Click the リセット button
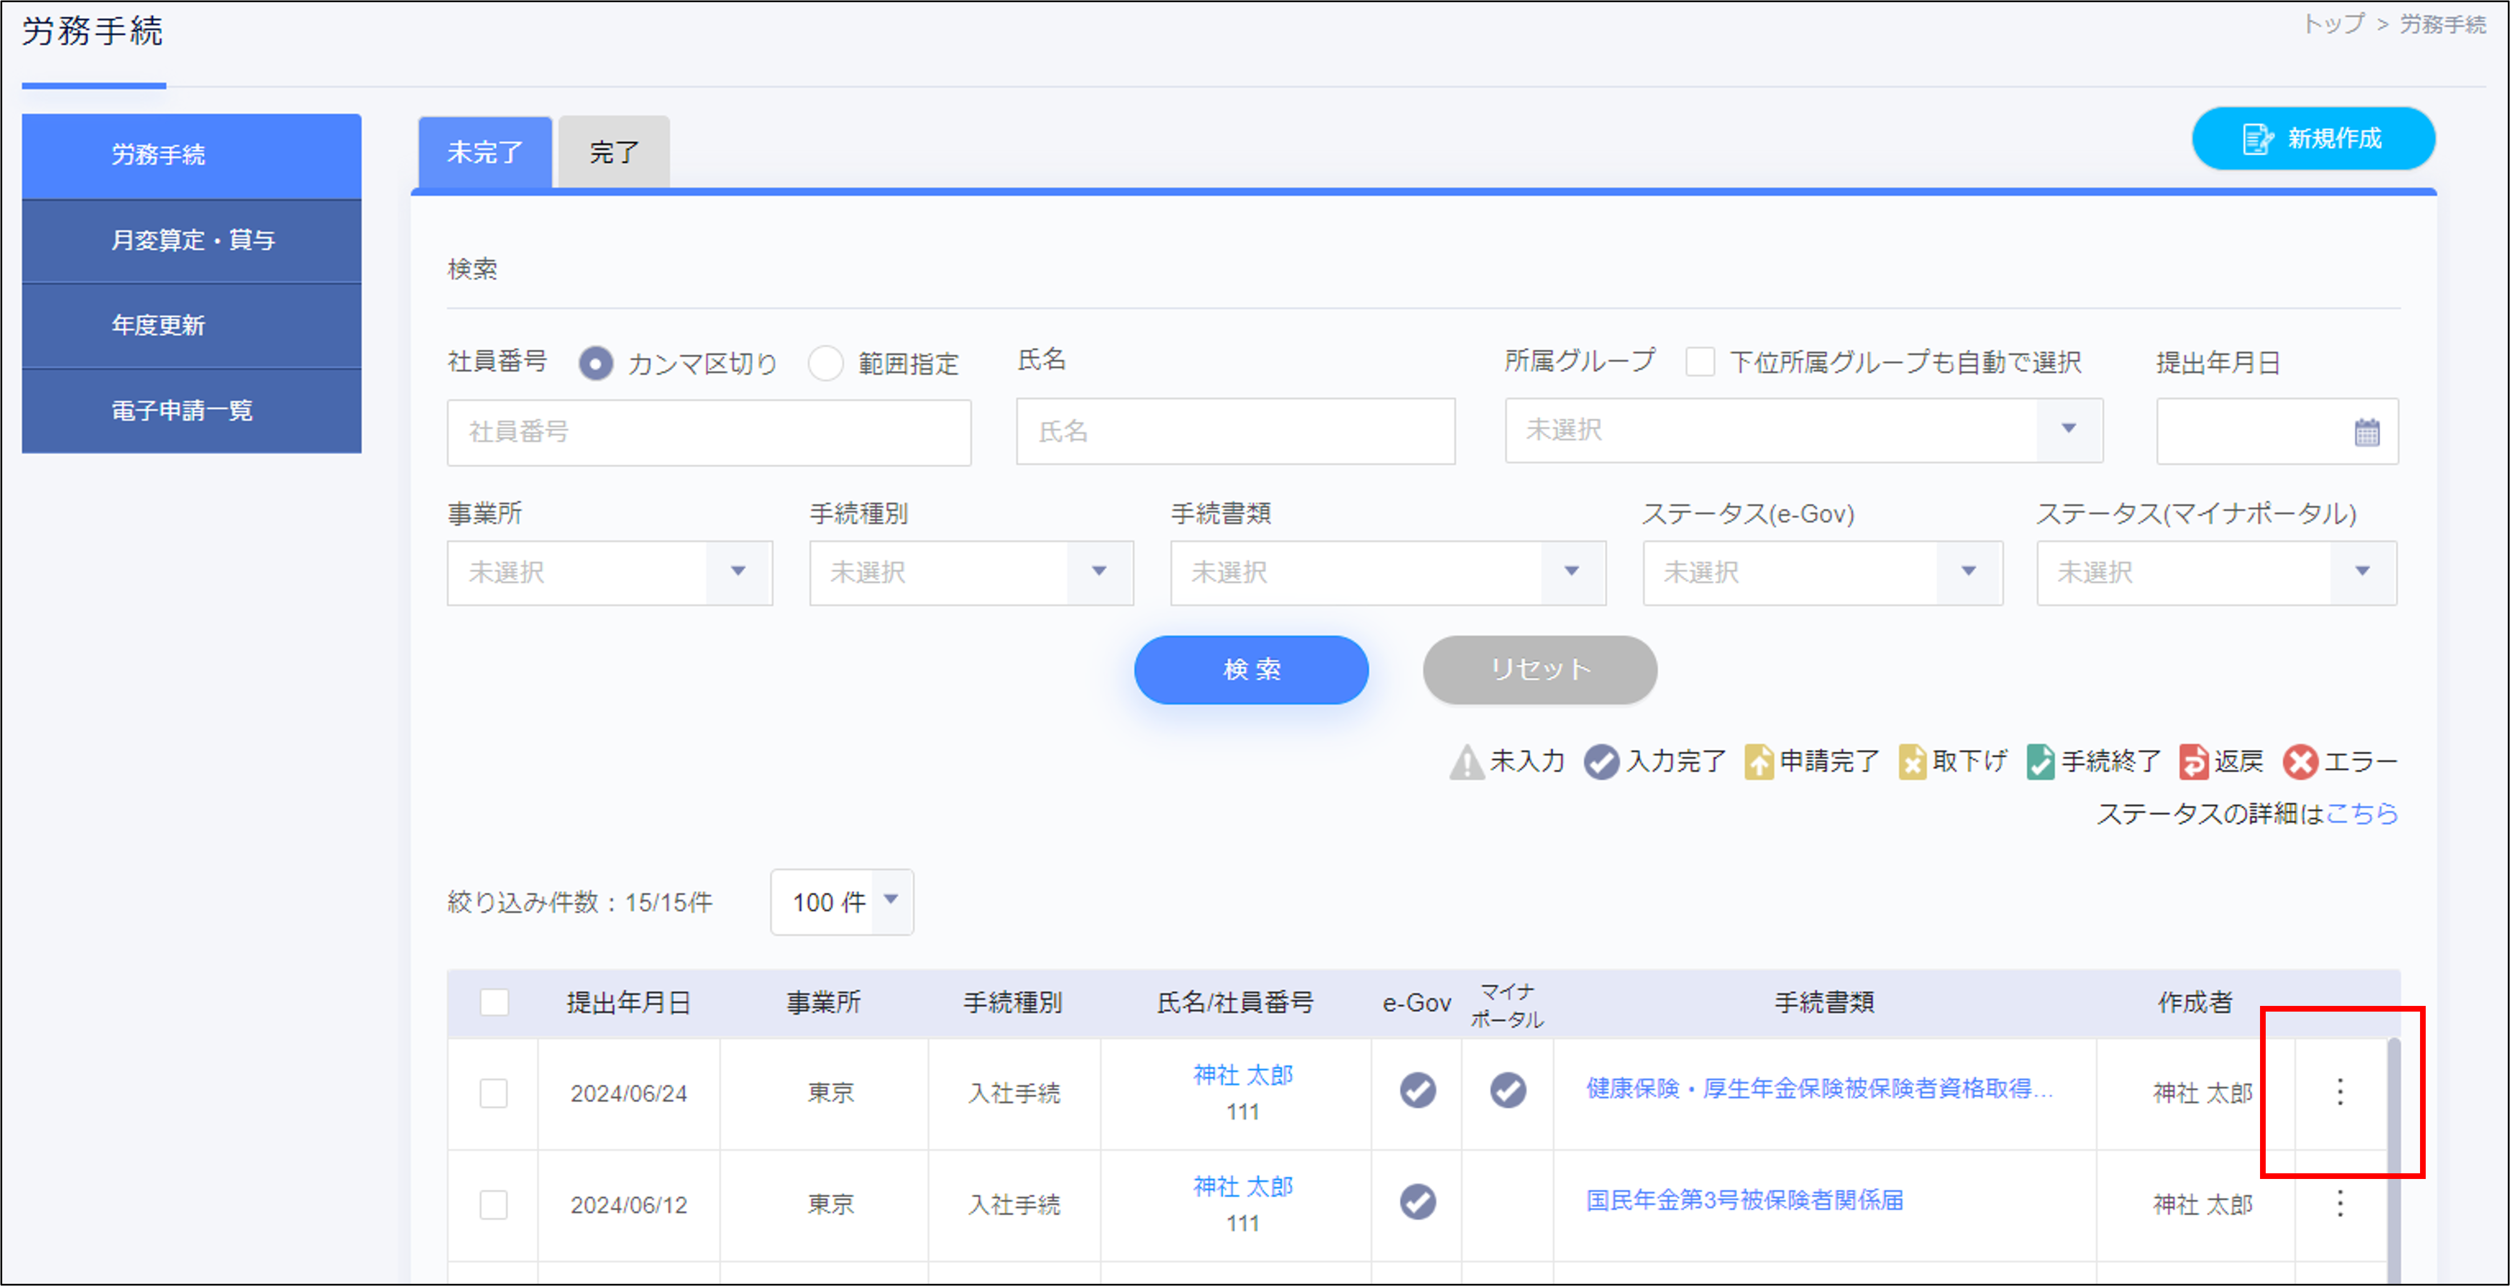This screenshot has width=2510, height=1286. click(1540, 669)
